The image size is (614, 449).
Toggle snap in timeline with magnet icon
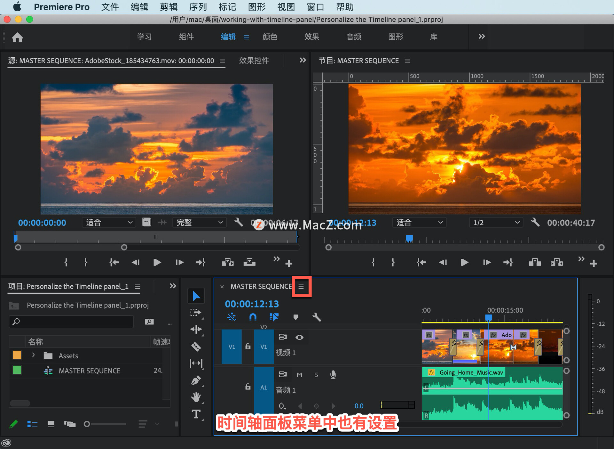pyautogui.click(x=253, y=317)
